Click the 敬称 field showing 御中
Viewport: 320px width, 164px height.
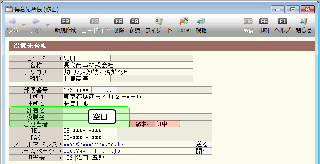click(167, 124)
